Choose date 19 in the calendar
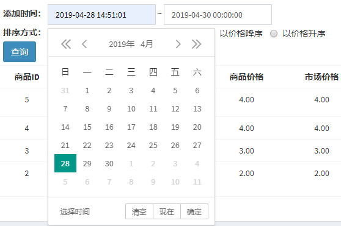Viewport: 341px width, 226px height. (175, 127)
